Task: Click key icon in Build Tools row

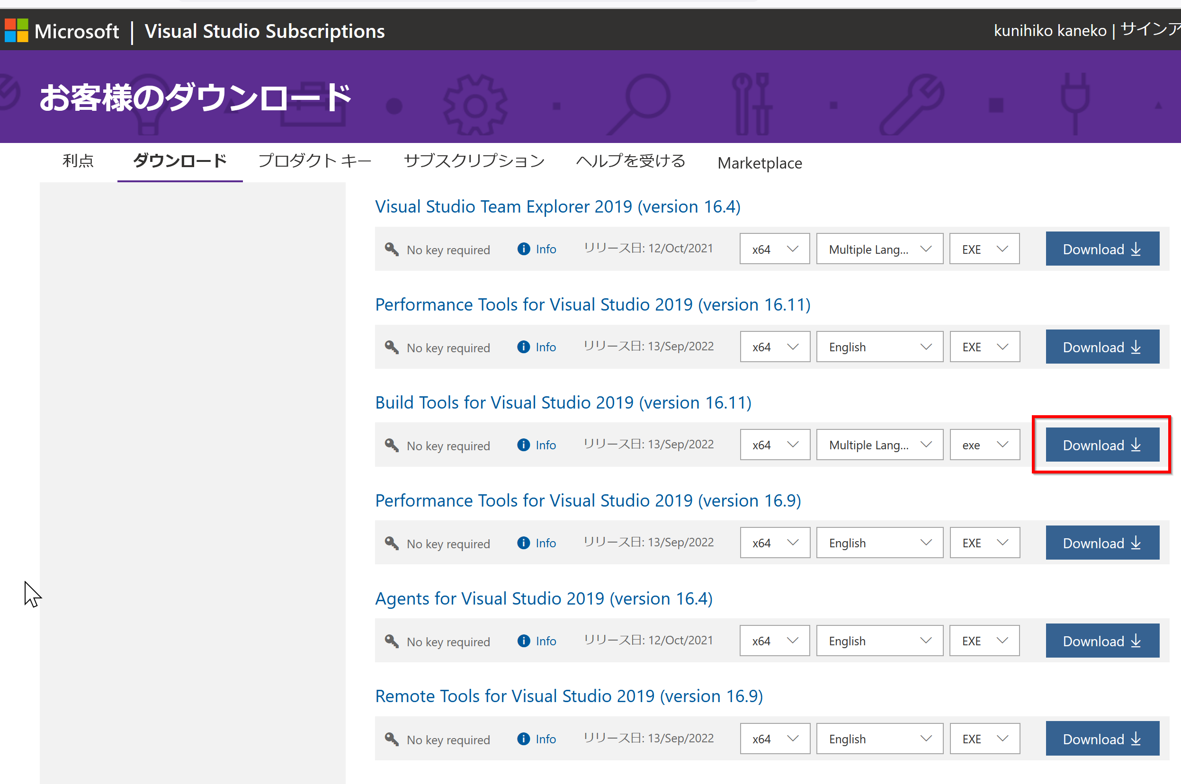Action: (392, 445)
